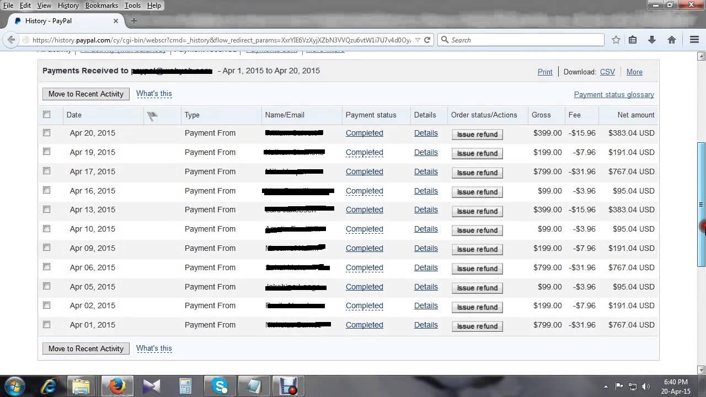Image resolution: width=706 pixels, height=397 pixels.
Task: Go to Firefox home icon
Action: 672,40
